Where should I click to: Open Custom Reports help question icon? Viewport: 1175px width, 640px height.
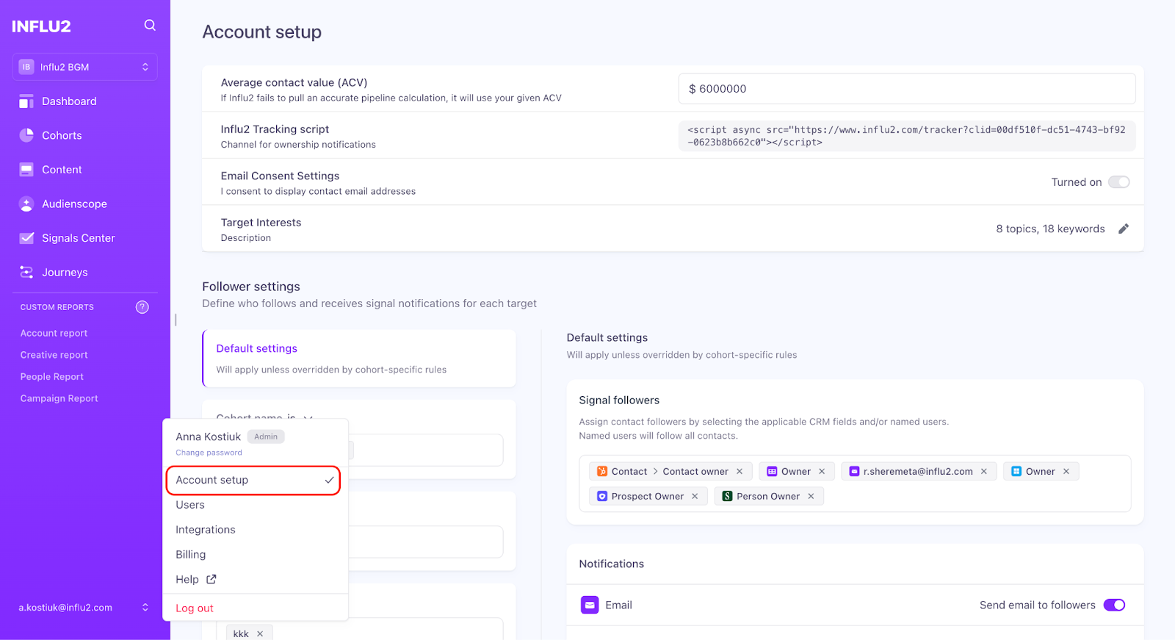142,307
